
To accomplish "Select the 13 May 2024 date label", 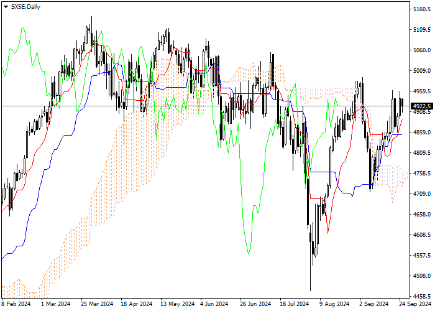I will 178,304.
